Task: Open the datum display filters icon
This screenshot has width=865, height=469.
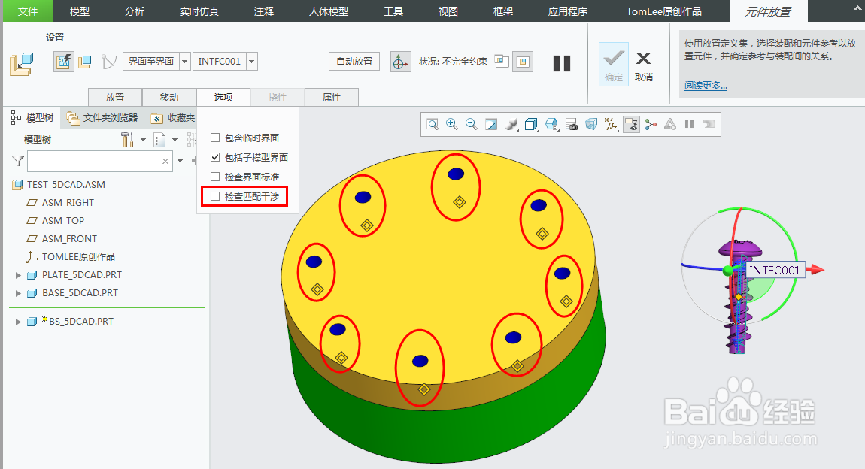Action: pos(611,124)
